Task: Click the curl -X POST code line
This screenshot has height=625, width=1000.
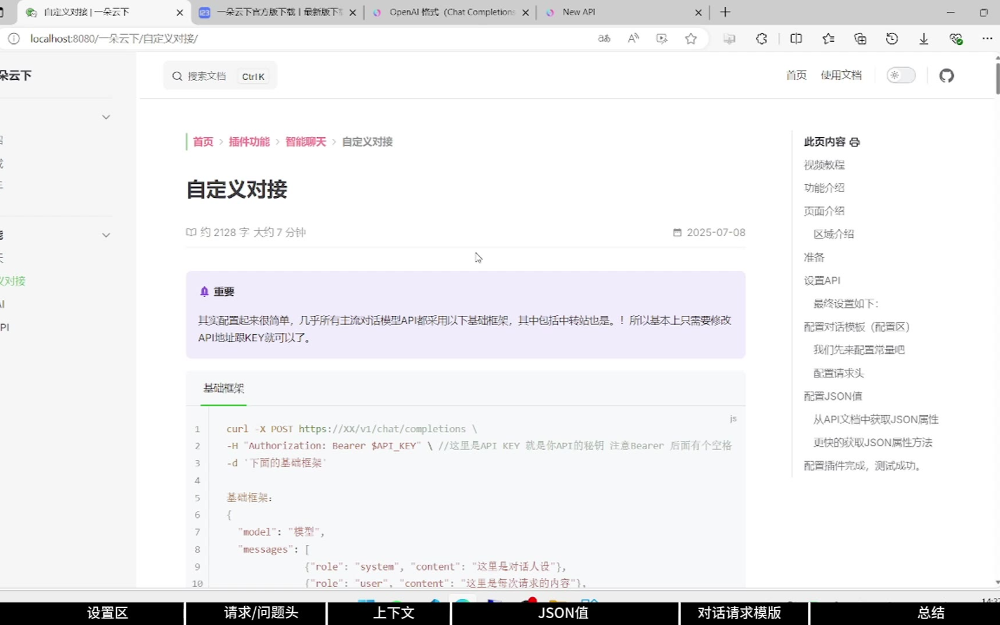Action: point(352,429)
